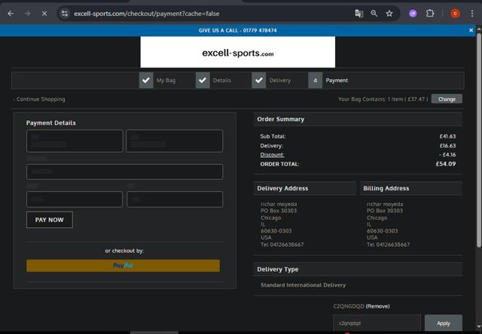The width and height of the screenshot is (482, 334).
Task: Click the Discount link
Action: click(x=272, y=155)
